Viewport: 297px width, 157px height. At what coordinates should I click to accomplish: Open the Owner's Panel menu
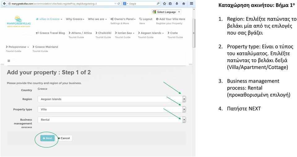pyautogui.click(x=123, y=19)
